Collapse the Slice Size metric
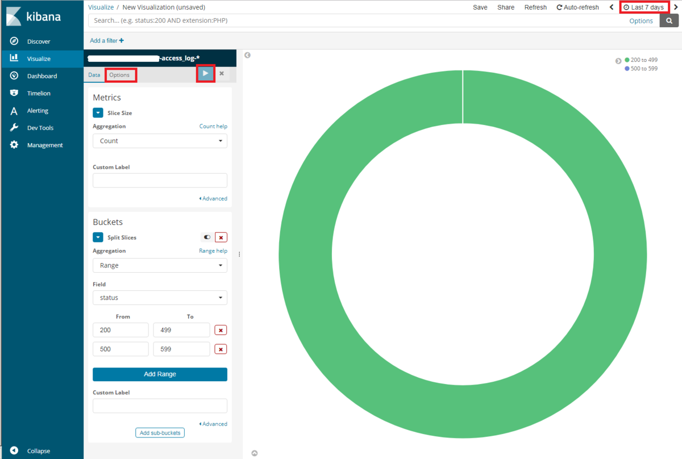This screenshot has width=682, height=459. pos(98,113)
